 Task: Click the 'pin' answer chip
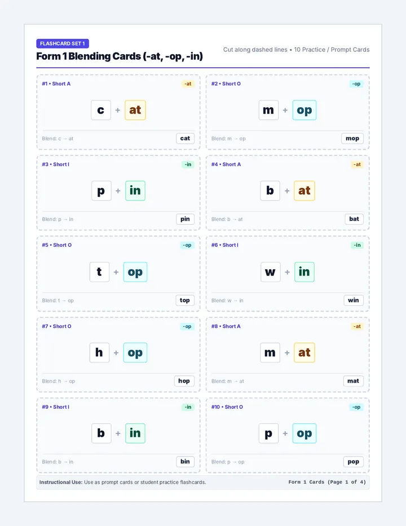pyautogui.click(x=185, y=219)
